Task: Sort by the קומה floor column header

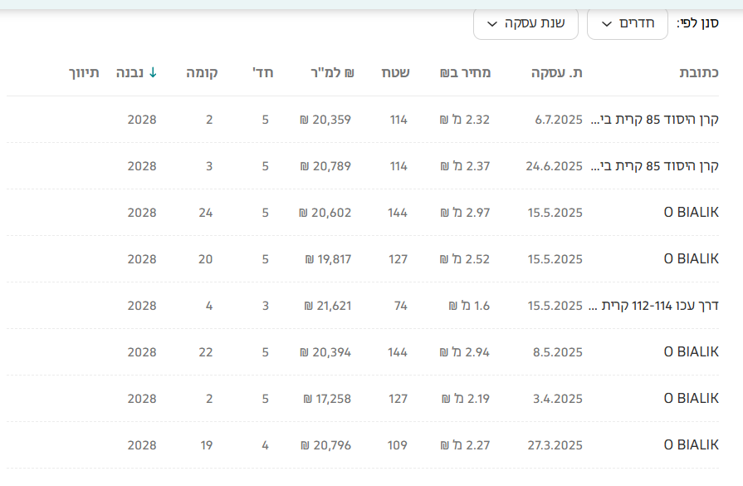Action: [202, 72]
